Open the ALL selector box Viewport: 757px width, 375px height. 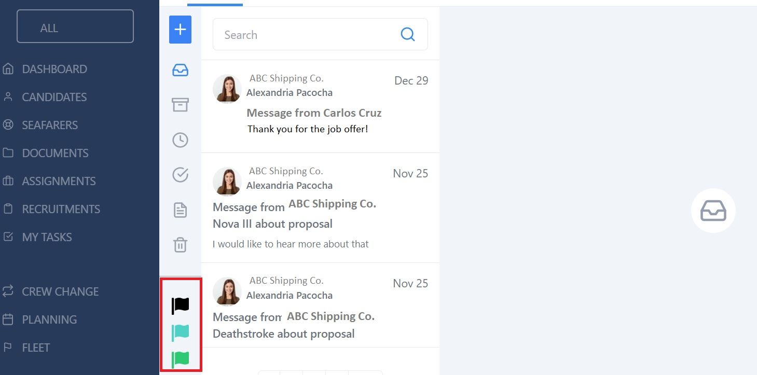coord(75,26)
